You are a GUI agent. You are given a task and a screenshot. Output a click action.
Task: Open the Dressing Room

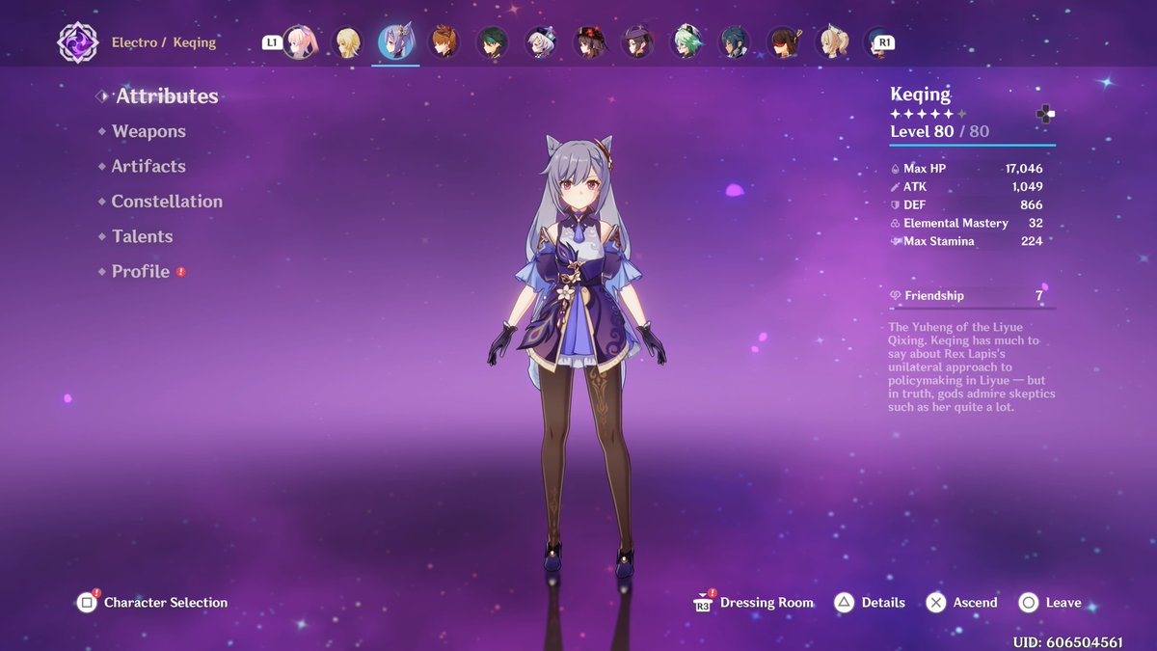(x=754, y=603)
